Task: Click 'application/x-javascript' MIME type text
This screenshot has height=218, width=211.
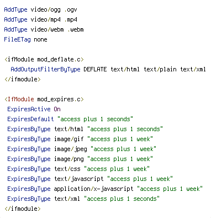Action: (x=94, y=189)
